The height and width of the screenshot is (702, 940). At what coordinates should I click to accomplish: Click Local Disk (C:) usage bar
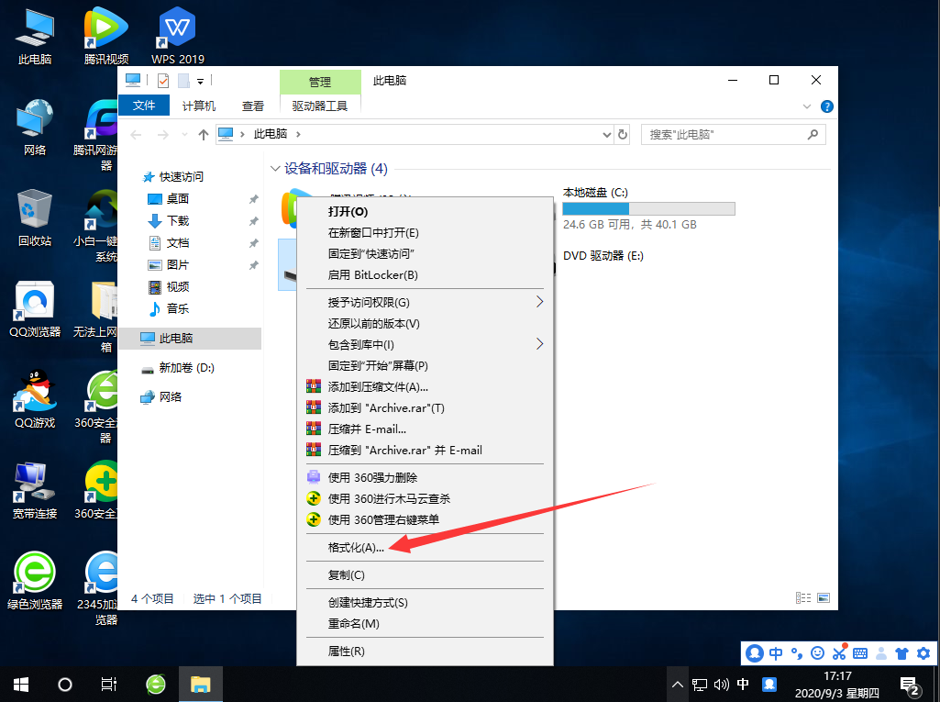[648, 208]
